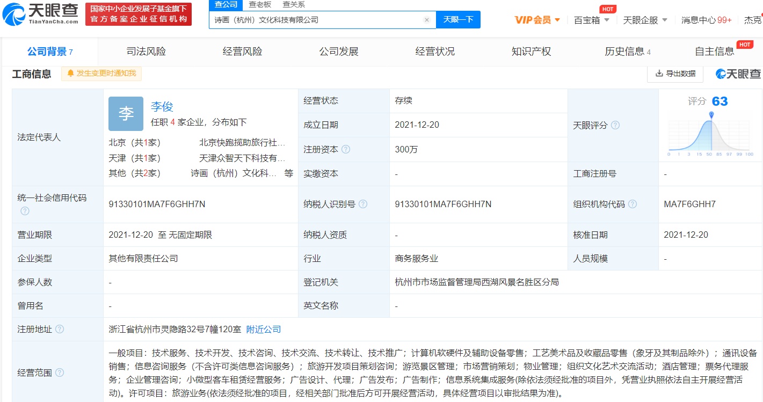Image resolution: width=763 pixels, height=402 pixels.
Task: Click unified credit code 91330101MA7F6GHH7N in its own row
Action: [157, 204]
